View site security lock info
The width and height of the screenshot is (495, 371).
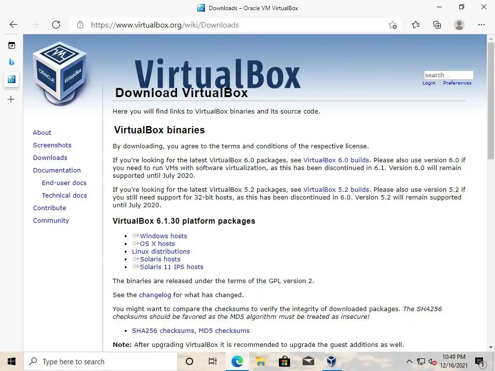click(80, 25)
